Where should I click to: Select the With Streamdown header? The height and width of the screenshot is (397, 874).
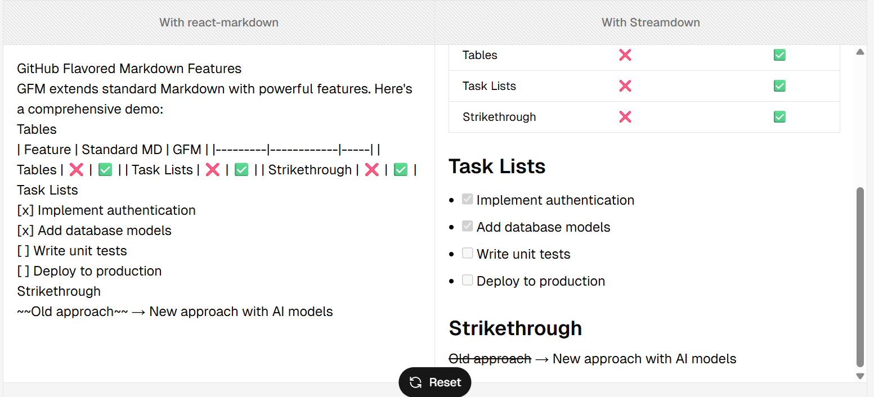coord(651,22)
